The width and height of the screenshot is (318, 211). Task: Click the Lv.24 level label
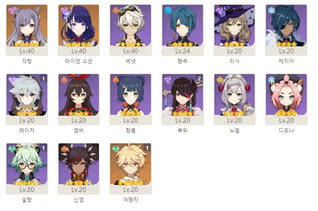[x=183, y=51]
